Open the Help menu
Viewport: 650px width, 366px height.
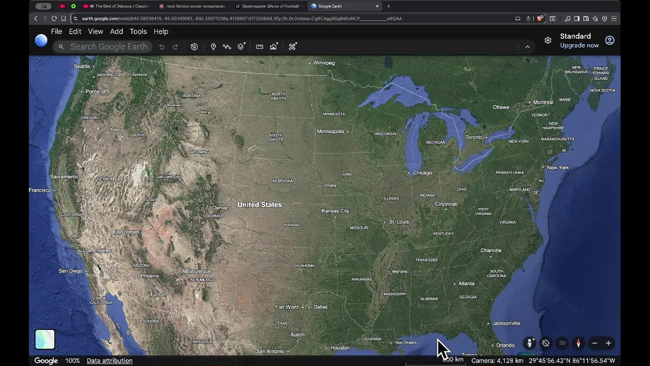click(x=161, y=32)
